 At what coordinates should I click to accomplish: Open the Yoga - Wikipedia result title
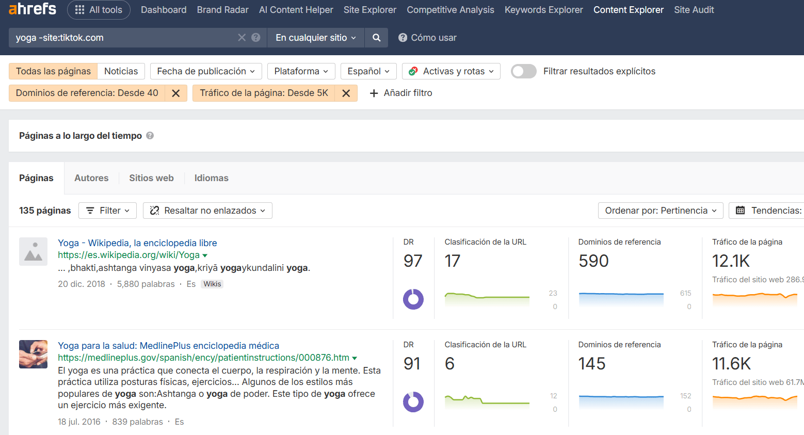coord(137,243)
